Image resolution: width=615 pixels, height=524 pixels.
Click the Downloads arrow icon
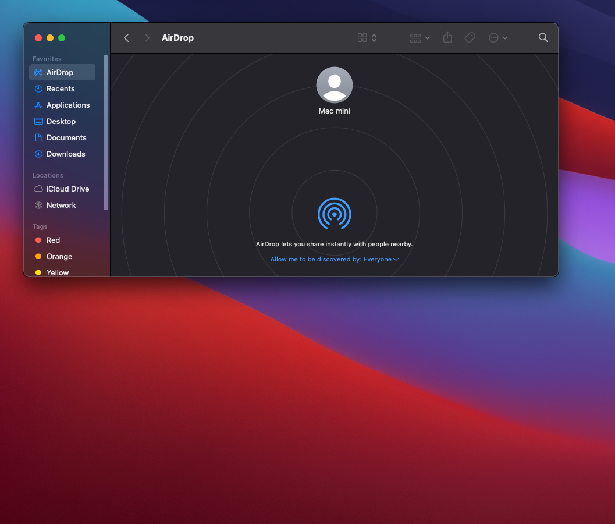point(38,154)
